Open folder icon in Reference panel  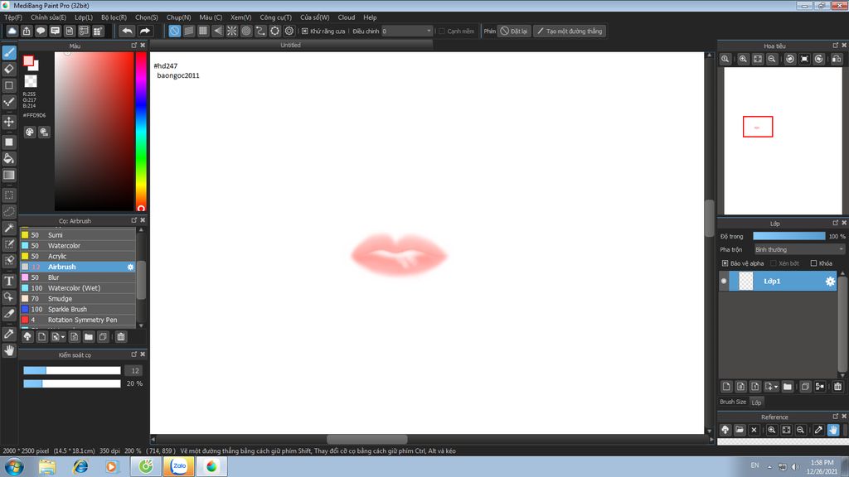click(740, 430)
